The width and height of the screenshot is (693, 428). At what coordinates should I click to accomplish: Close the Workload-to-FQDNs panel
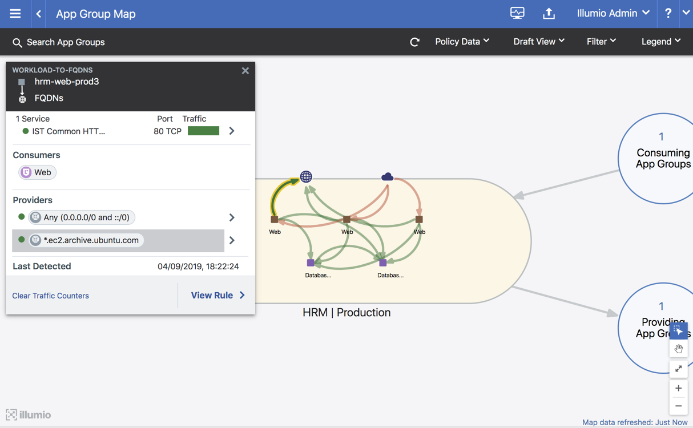point(245,71)
